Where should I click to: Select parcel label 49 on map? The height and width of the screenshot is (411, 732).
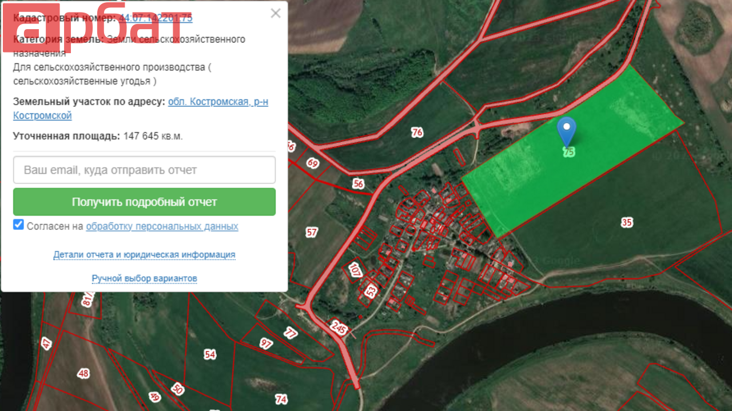point(154,396)
